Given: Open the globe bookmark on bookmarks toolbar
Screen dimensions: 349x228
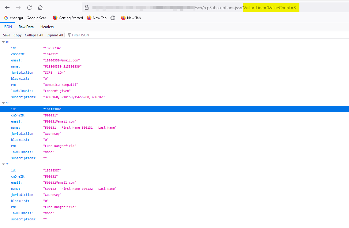Looking at the screenshot, I should [113, 18].
